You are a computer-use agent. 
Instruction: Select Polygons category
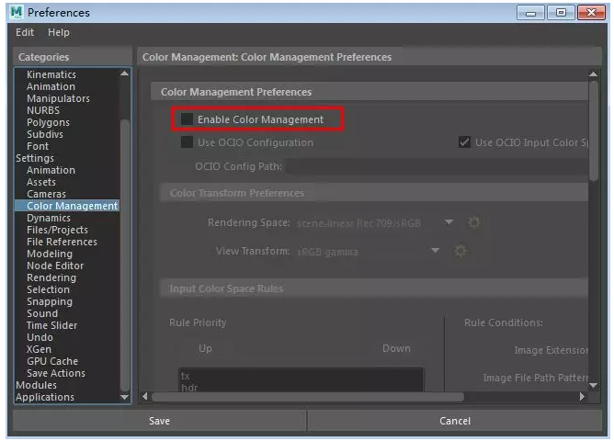48,122
